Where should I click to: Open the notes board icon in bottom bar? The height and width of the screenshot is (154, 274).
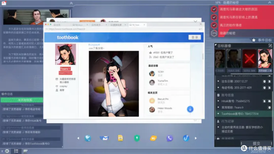tap(25, 151)
